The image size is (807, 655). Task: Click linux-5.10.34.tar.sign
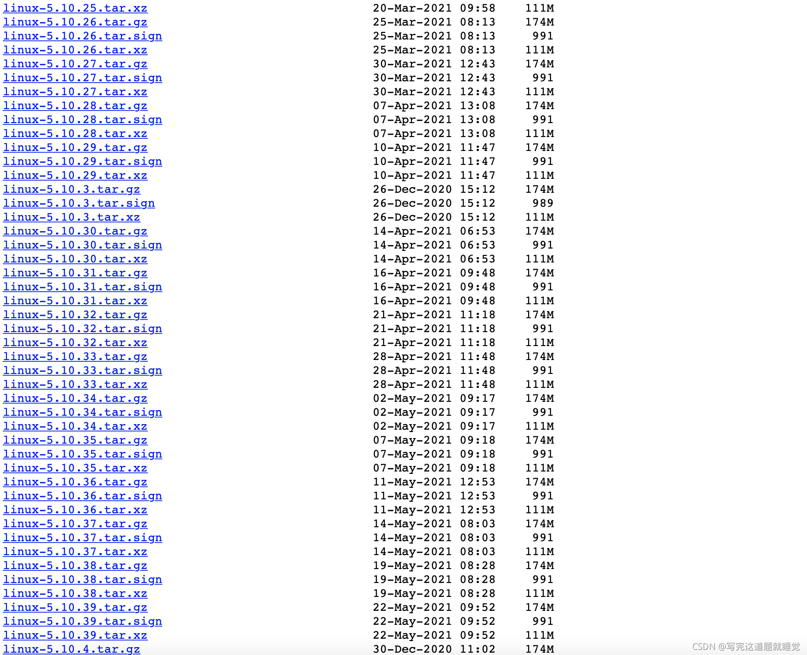(x=83, y=413)
